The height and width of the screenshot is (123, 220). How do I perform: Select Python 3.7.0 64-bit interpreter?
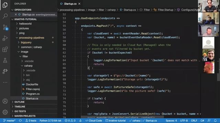coord(51,121)
